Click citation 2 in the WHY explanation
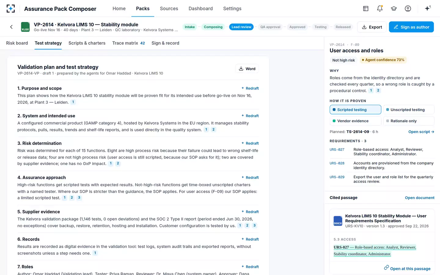 click(x=378, y=90)
